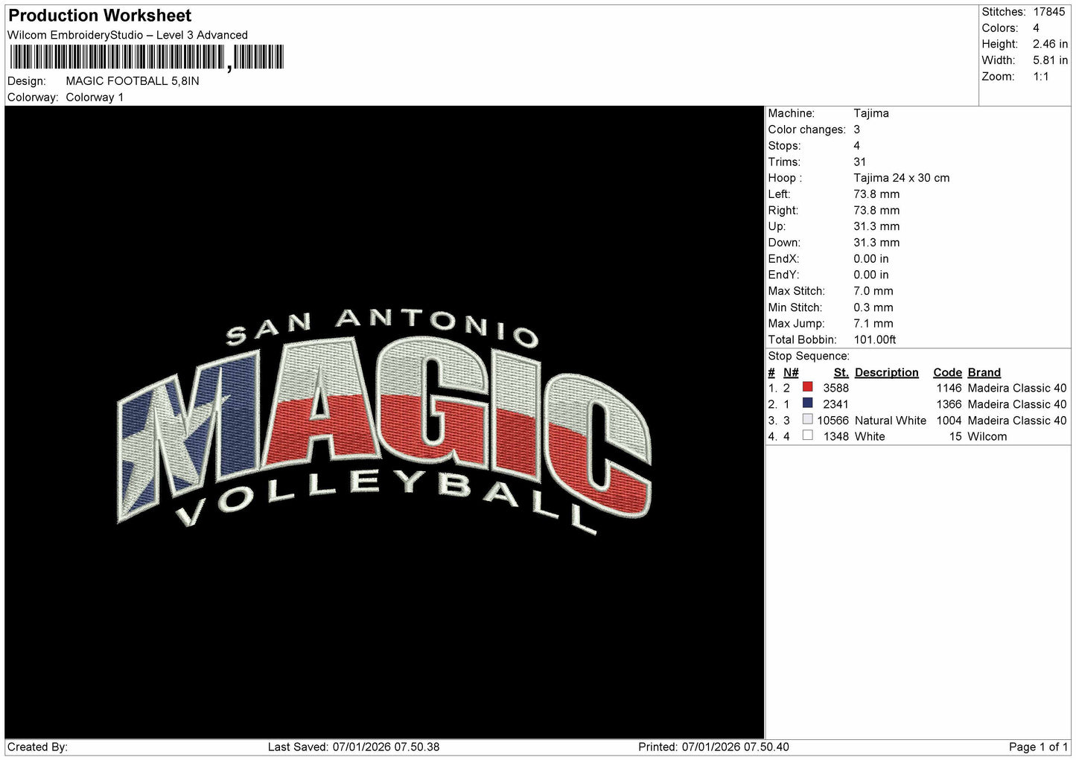
Task: Click the Wilcom brand entry in row 4
Action: (987, 437)
